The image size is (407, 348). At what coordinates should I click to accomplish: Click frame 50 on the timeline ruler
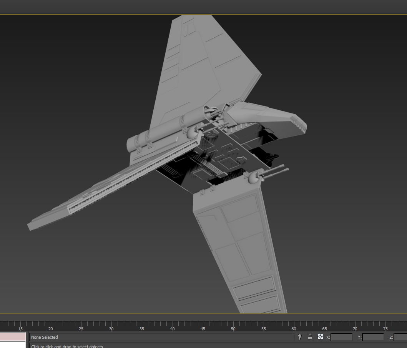tap(233, 329)
